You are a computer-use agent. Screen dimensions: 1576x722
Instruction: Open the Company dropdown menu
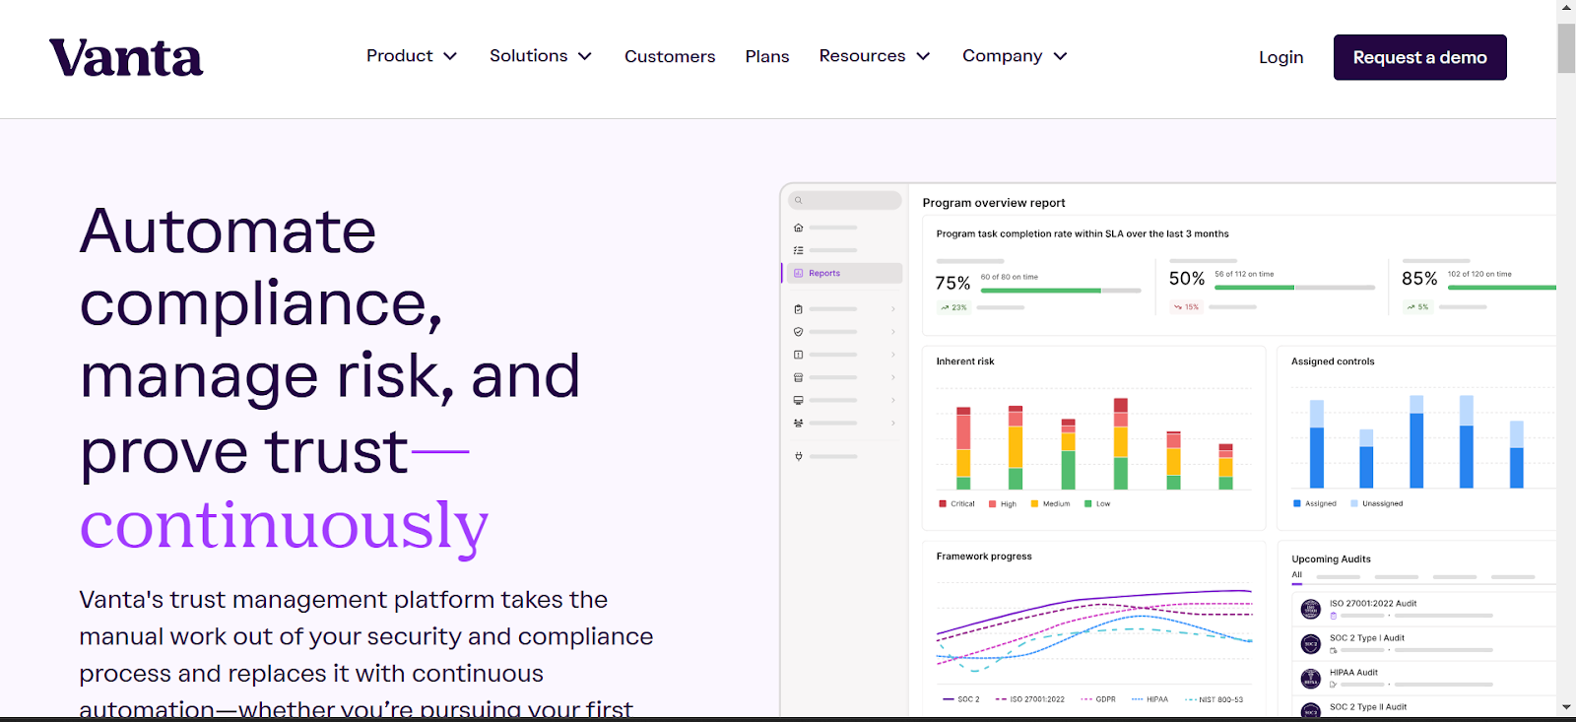click(x=1015, y=56)
